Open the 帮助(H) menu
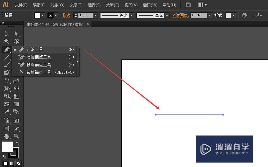268x167 pixels. [x=170, y=5]
